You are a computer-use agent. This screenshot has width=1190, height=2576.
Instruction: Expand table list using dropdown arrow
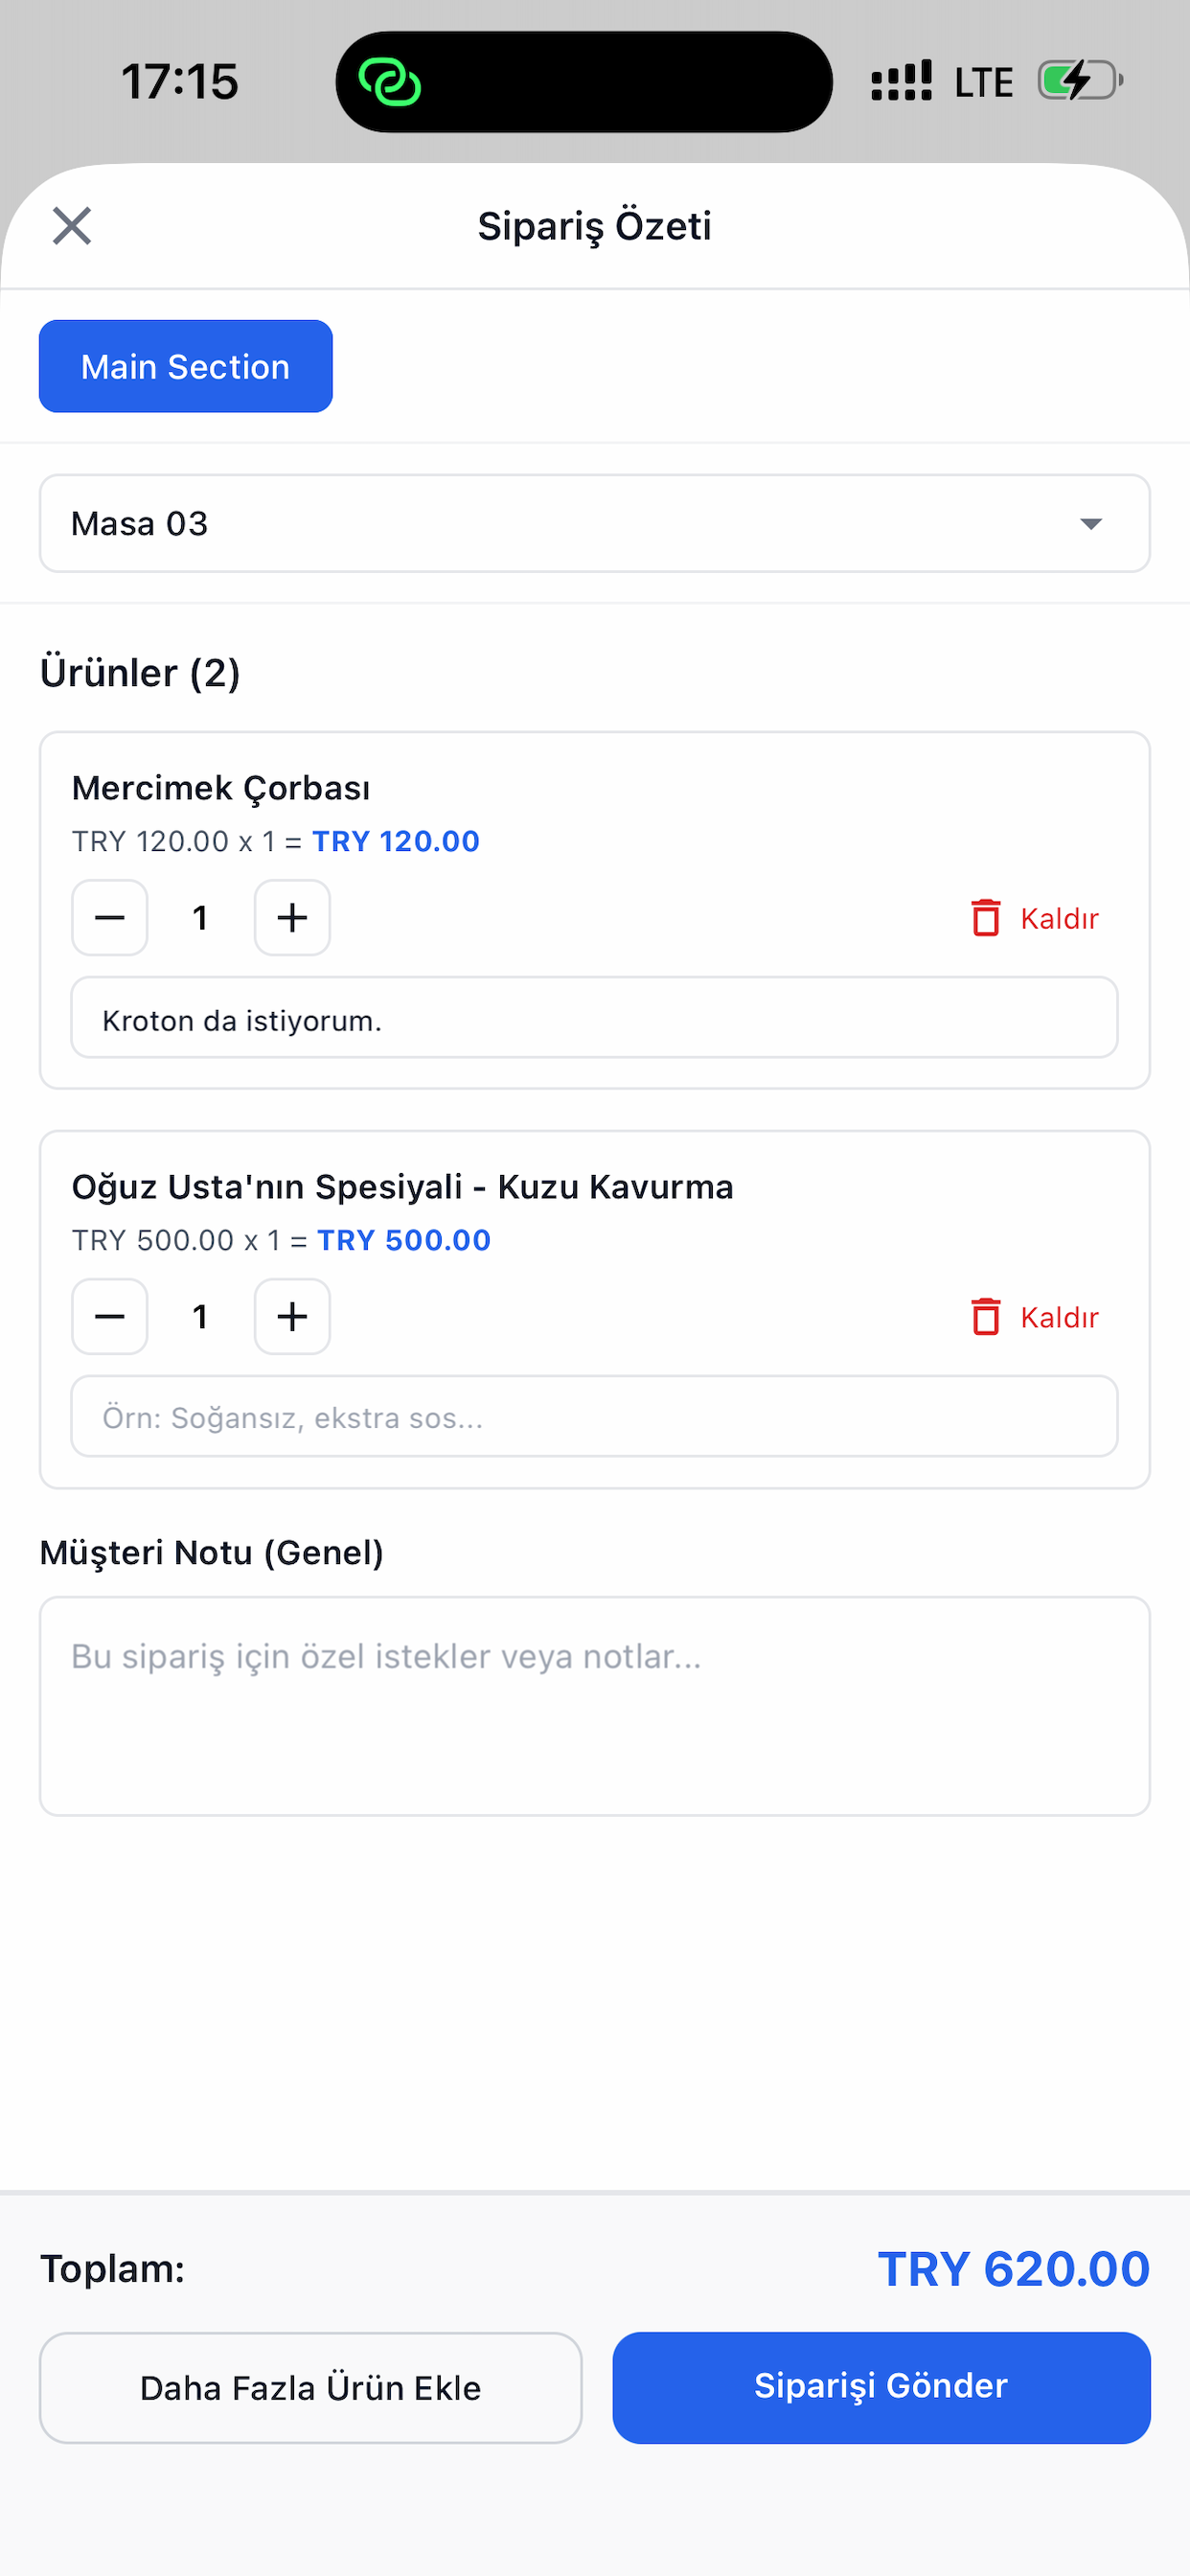tap(1091, 524)
